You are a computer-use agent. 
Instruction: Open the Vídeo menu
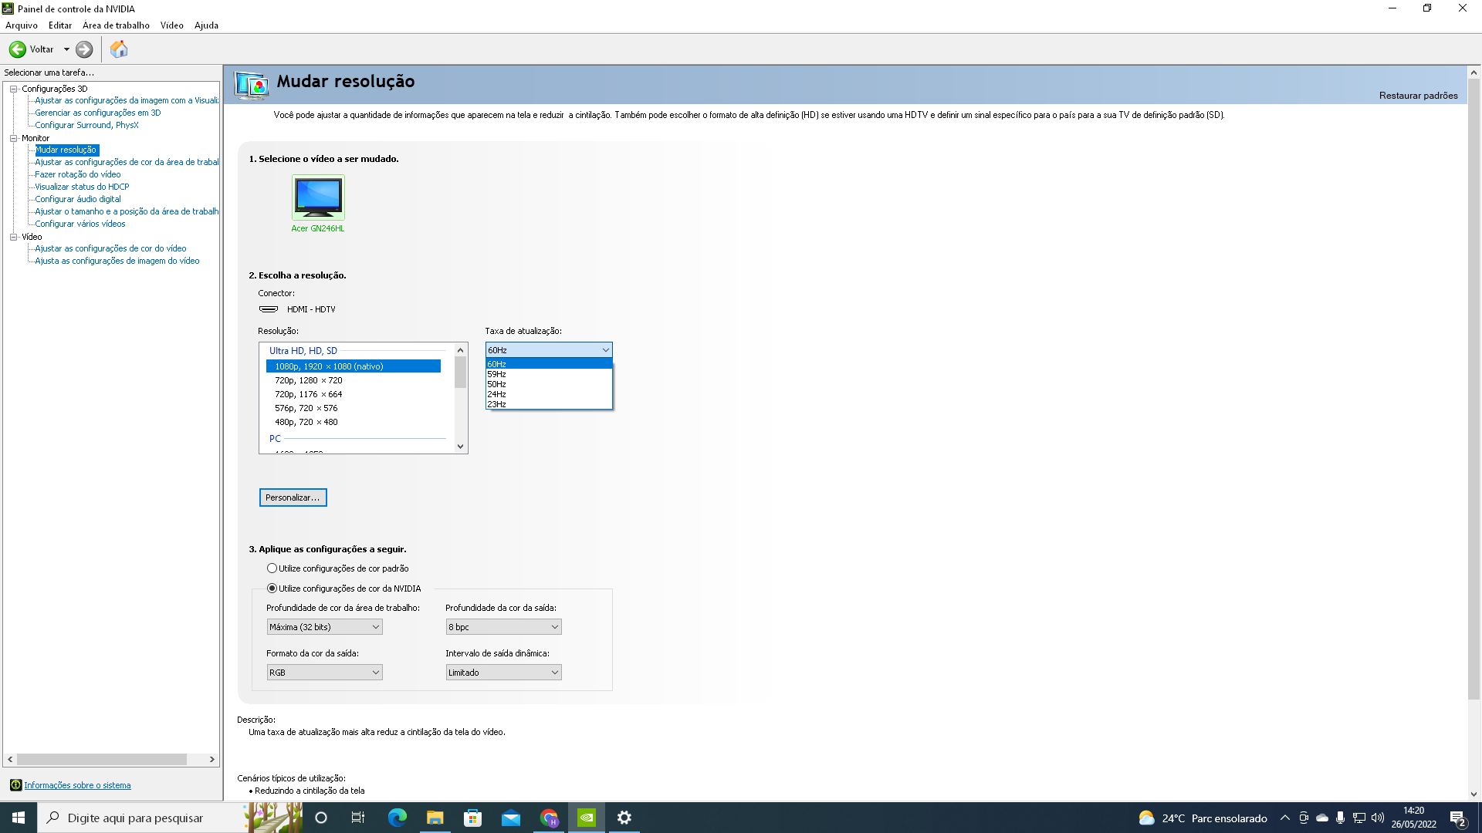click(x=171, y=25)
